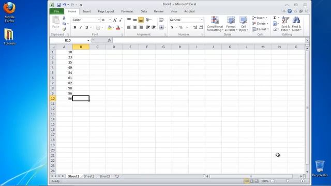Image resolution: width=331 pixels, height=186 pixels.
Task: Open the Font Color dropdown arrow
Action: pyautogui.click(x=122, y=27)
